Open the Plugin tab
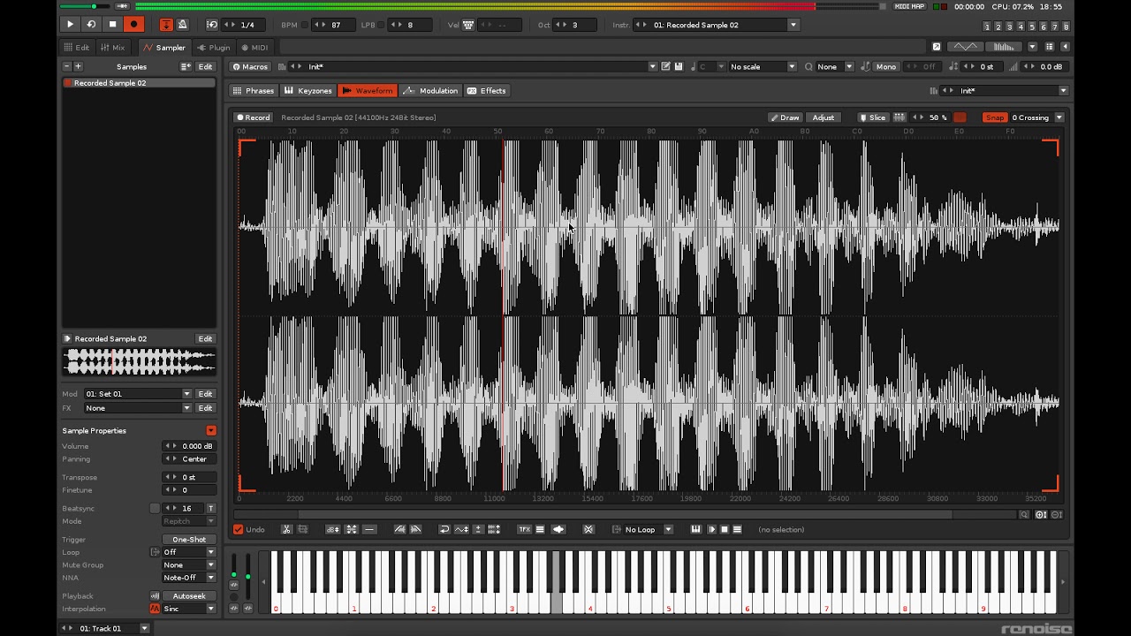The height and width of the screenshot is (636, 1131). click(x=213, y=48)
